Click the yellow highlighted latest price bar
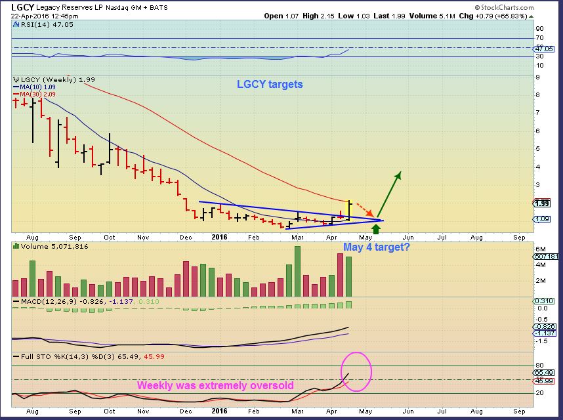This screenshot has height=420, width=563. click(348, 209)
